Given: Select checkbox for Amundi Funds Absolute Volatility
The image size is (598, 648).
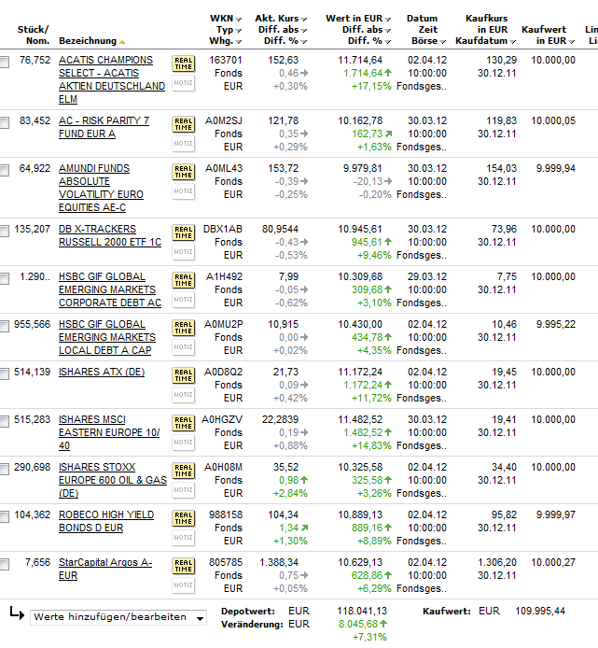Looking at the screenshot, I should 4,170.
